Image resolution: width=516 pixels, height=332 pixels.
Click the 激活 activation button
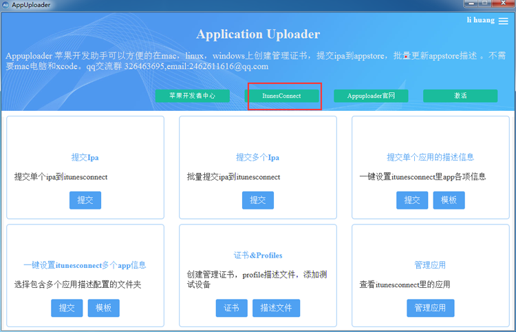point(460,96)
